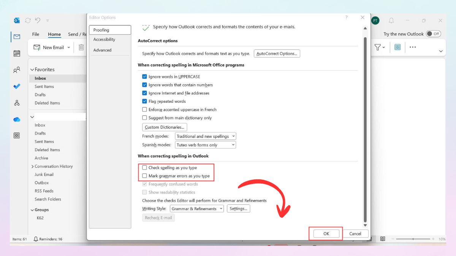Image resolution: width=456 pixels, height=256 pixels.
Task: Open the three-dot more commands menu
Action: 413,47
